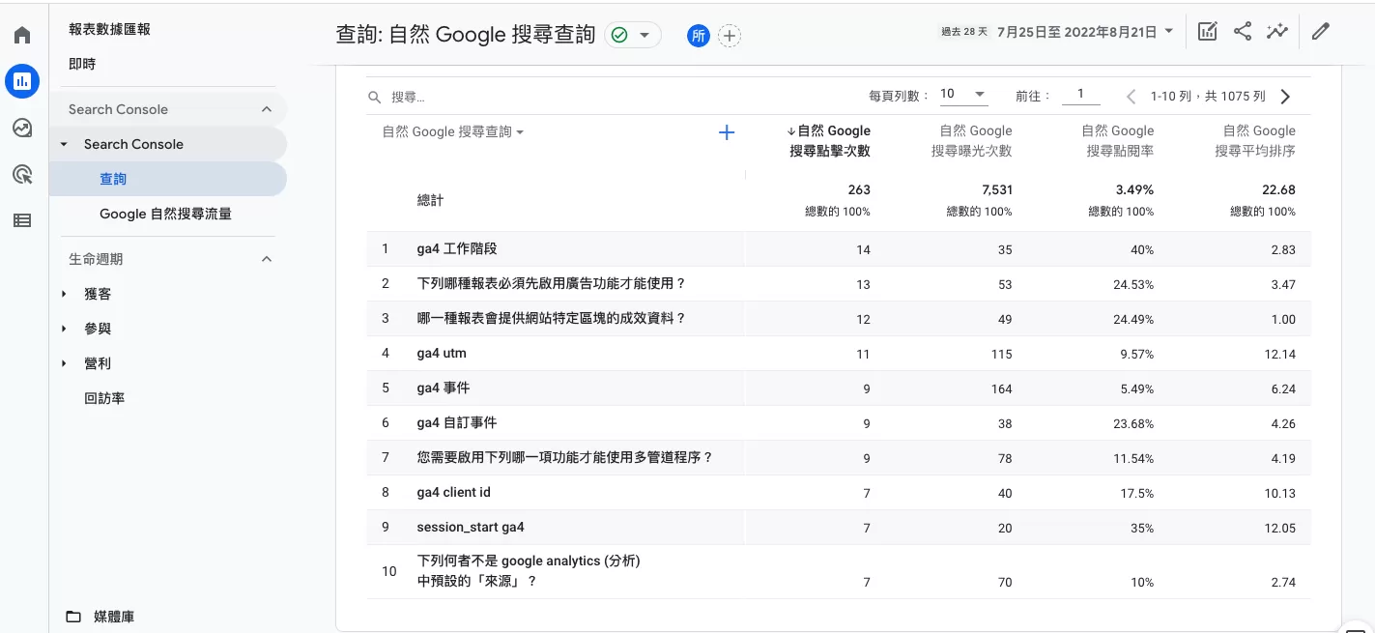Open the Home icon in left rail

pos(22,36)
